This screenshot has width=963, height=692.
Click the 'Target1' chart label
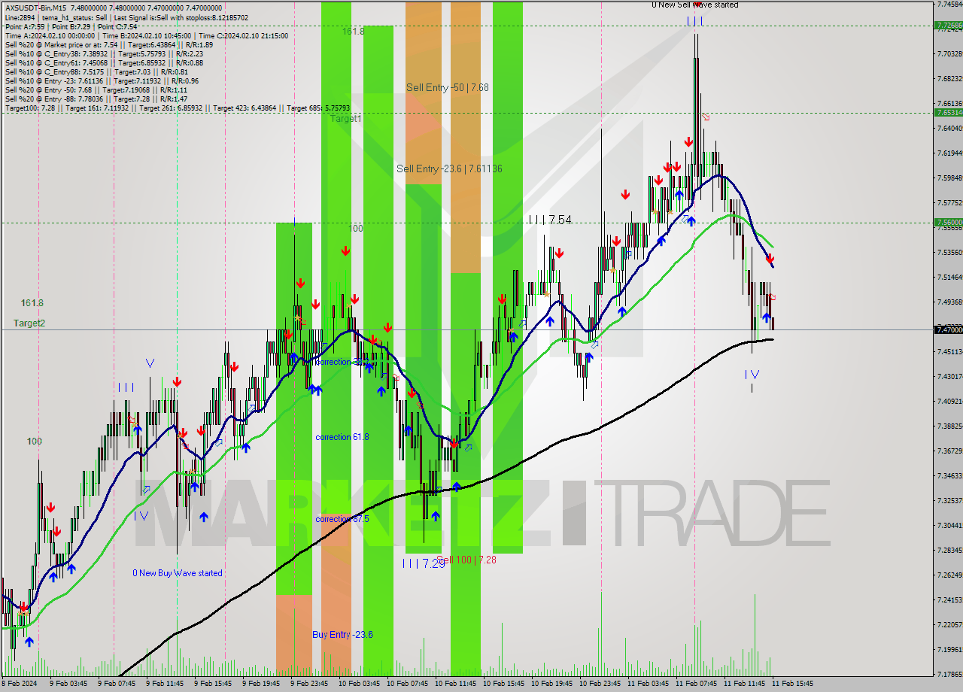click(345, 119)
